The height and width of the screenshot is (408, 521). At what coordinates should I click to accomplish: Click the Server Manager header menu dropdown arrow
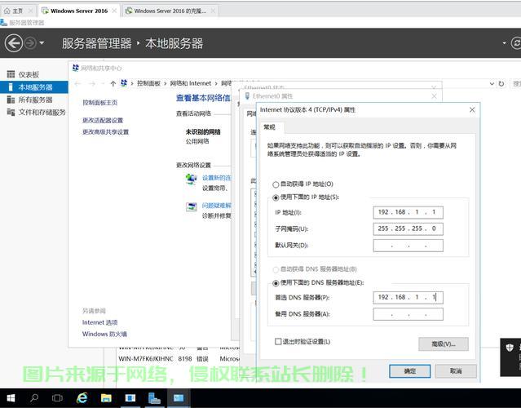click(x=504, y=43)
